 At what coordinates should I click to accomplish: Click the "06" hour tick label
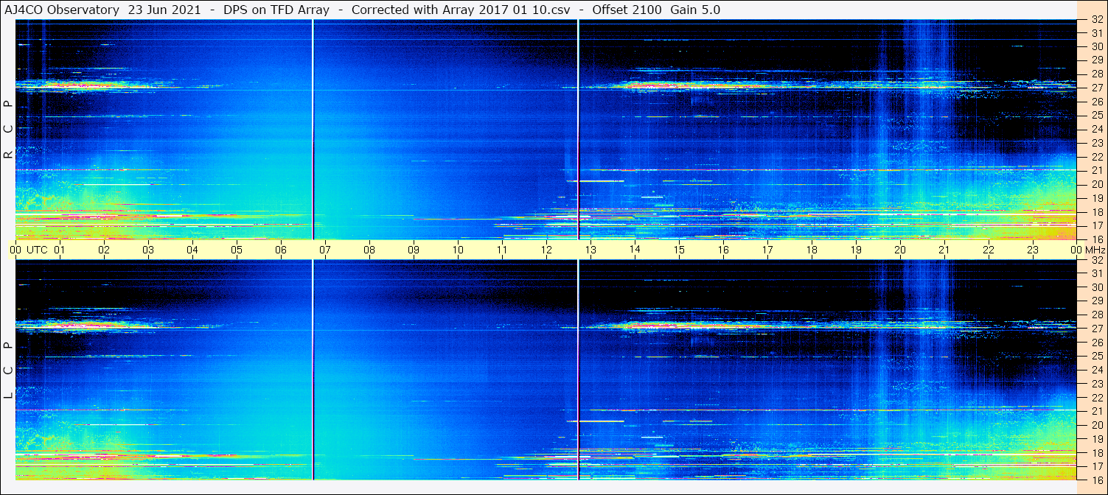tap(281, 250)
